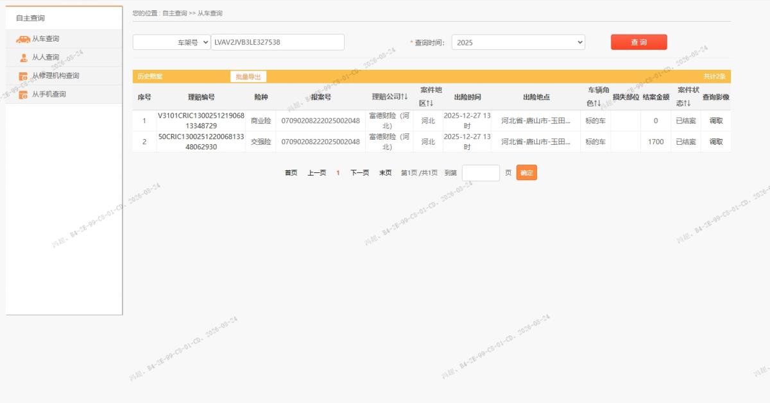
Task: Click 报案号 cell in the 交强险 row
Action: pos(321,142)
